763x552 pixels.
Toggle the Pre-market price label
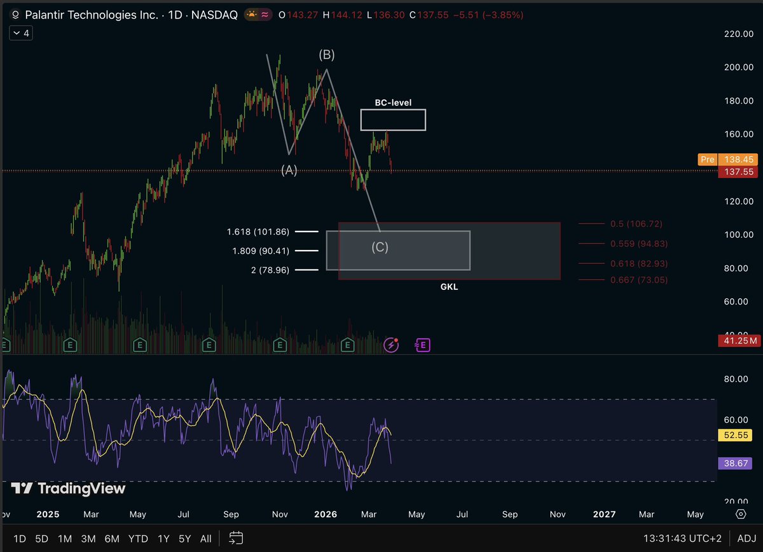tap(707, 160)
